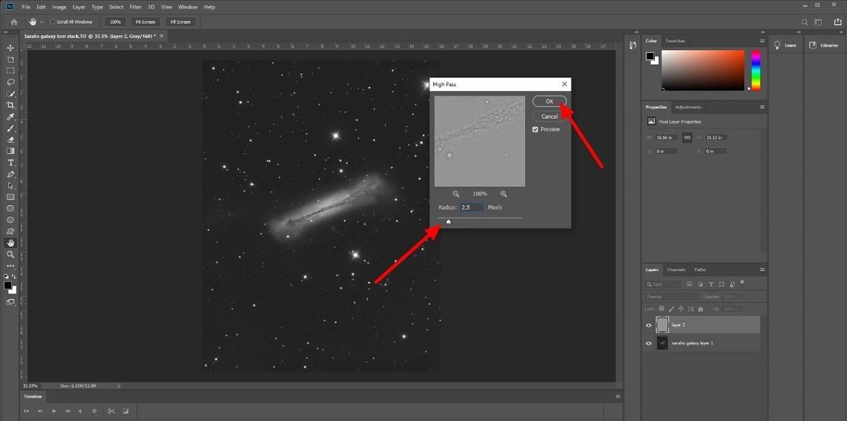Filter layers by adjustment layers icon
This screenshot has width=847, height=421.
click(x=700, y=284)
